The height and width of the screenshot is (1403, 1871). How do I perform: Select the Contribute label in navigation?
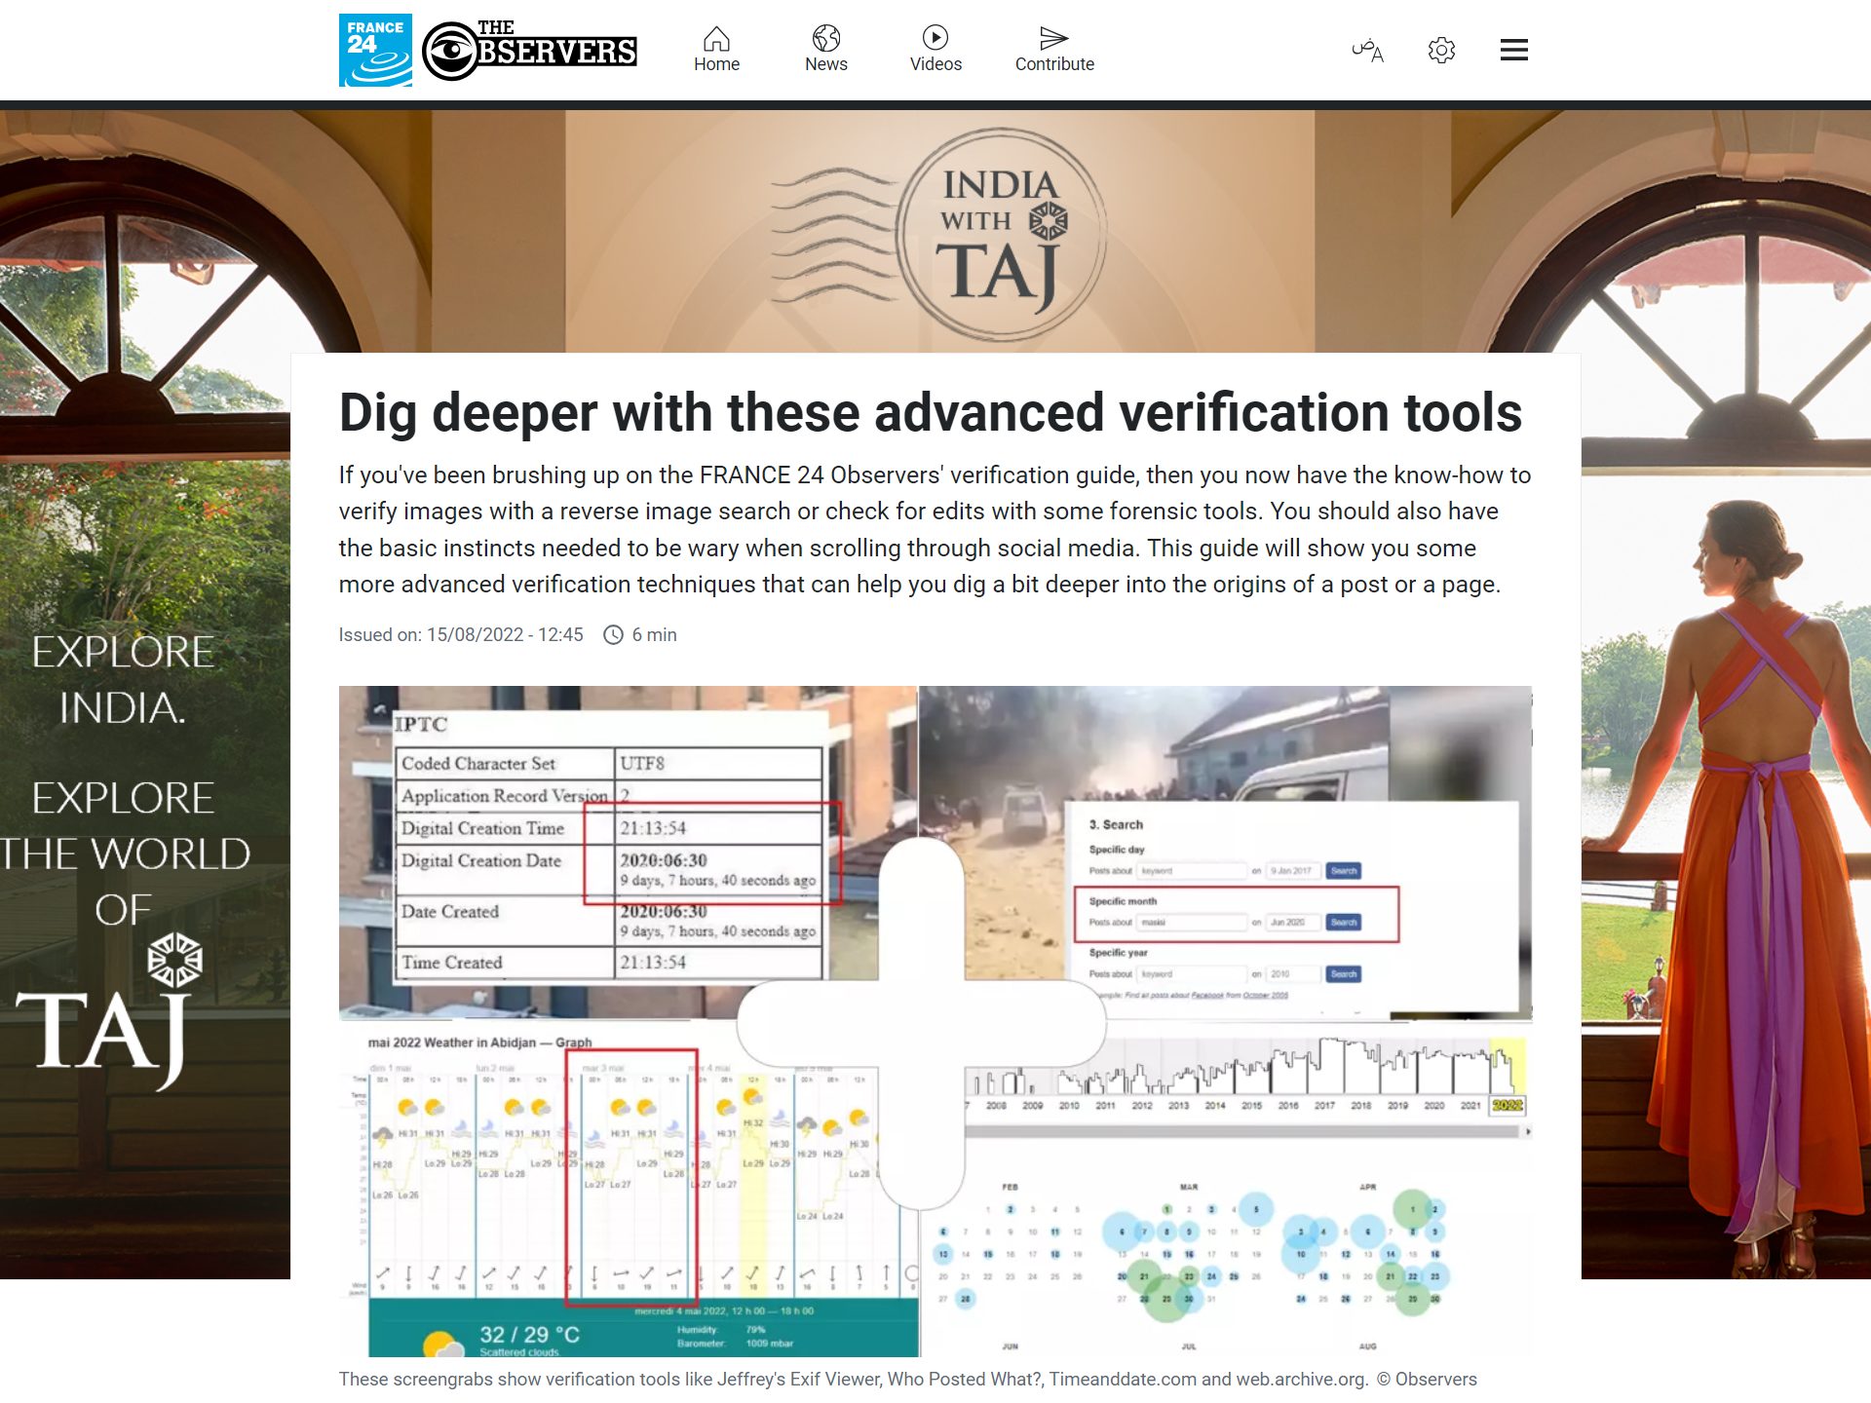[x=1053, y=64]
